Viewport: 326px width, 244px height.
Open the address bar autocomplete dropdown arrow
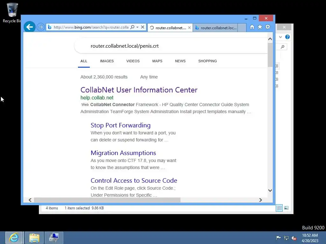(x=138, y=27)
